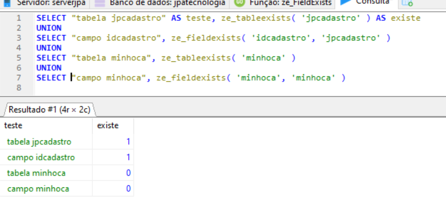Select the 'campo minhoca' result cell
The width and height of the screenshot is (446, 214).
pyautogui.click(x=46, y=188)
